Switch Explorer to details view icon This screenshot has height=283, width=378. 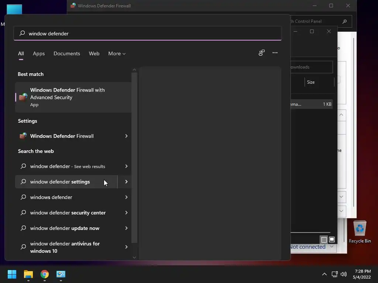(x=324, y=240)
